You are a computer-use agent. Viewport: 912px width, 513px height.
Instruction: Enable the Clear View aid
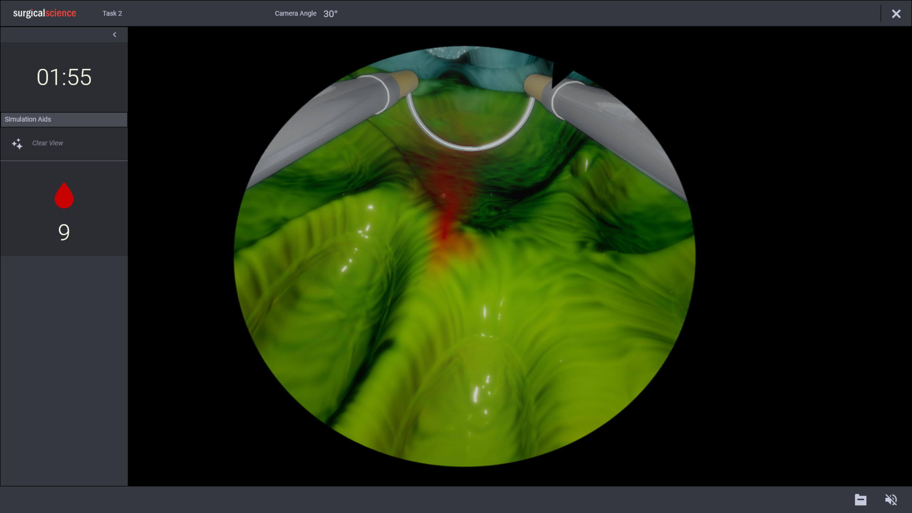[x=48, y=143]
